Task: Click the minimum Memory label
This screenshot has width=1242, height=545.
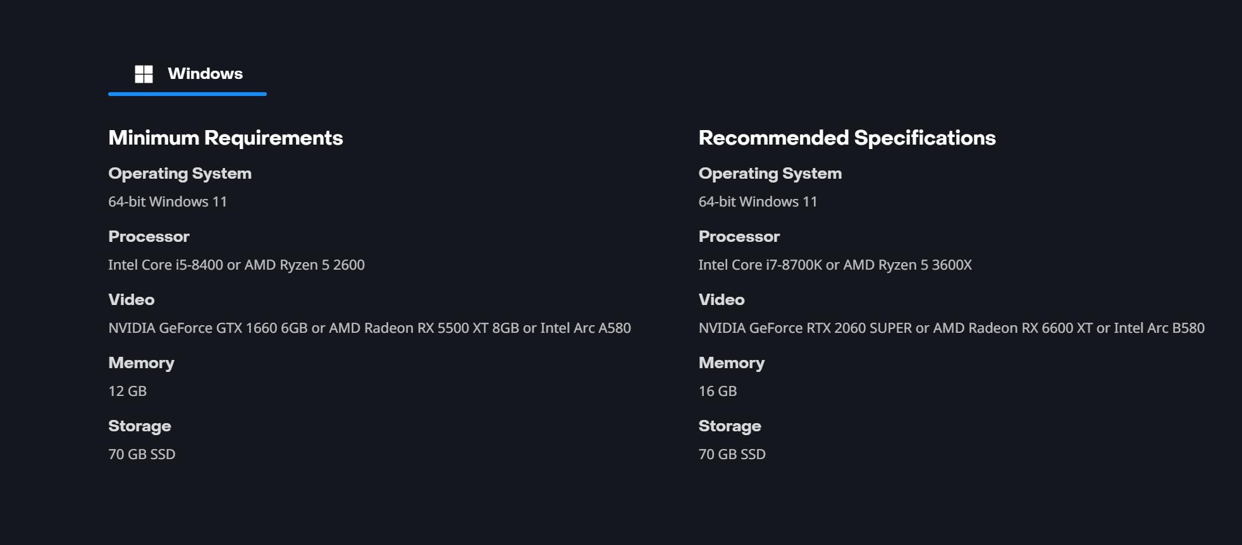Action: 141,363
